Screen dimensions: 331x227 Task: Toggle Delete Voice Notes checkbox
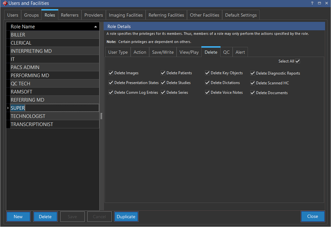207,92
